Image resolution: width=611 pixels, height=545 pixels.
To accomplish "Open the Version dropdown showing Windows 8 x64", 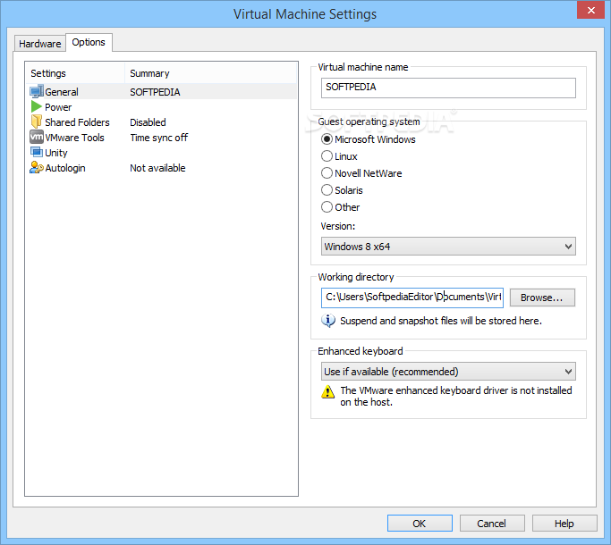I will pyautogui.click(x=448, y=247).
